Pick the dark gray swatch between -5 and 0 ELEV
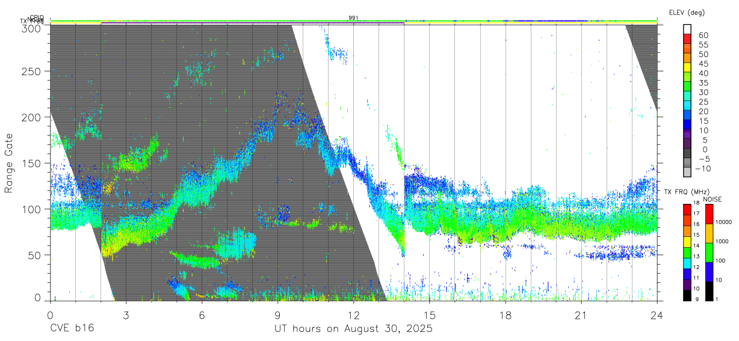739x341 pixels. pos(687,153)
